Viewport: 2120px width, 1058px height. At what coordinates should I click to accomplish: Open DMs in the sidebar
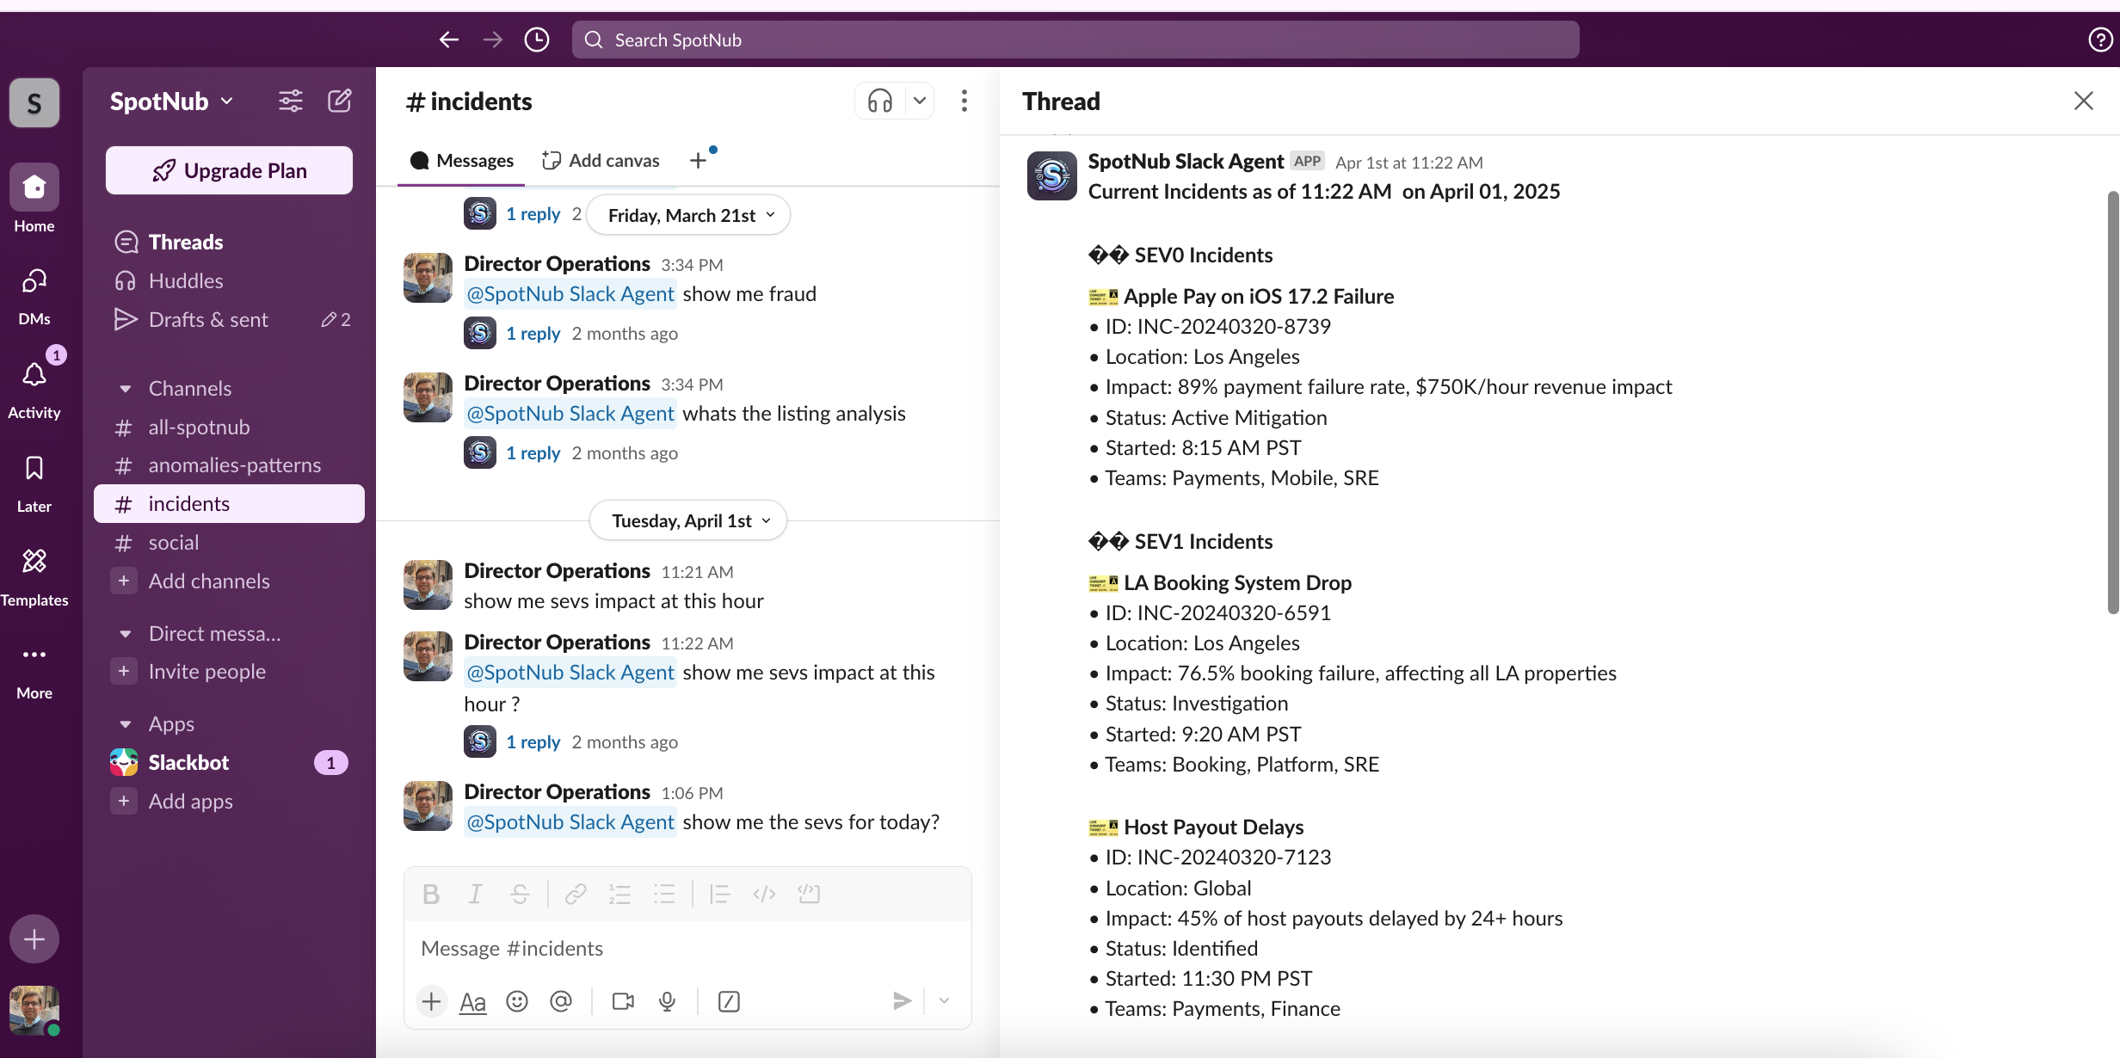[x=34, y=295]
